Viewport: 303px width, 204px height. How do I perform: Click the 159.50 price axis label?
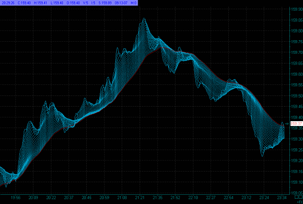pyautogui.click(x=297, y=96)
